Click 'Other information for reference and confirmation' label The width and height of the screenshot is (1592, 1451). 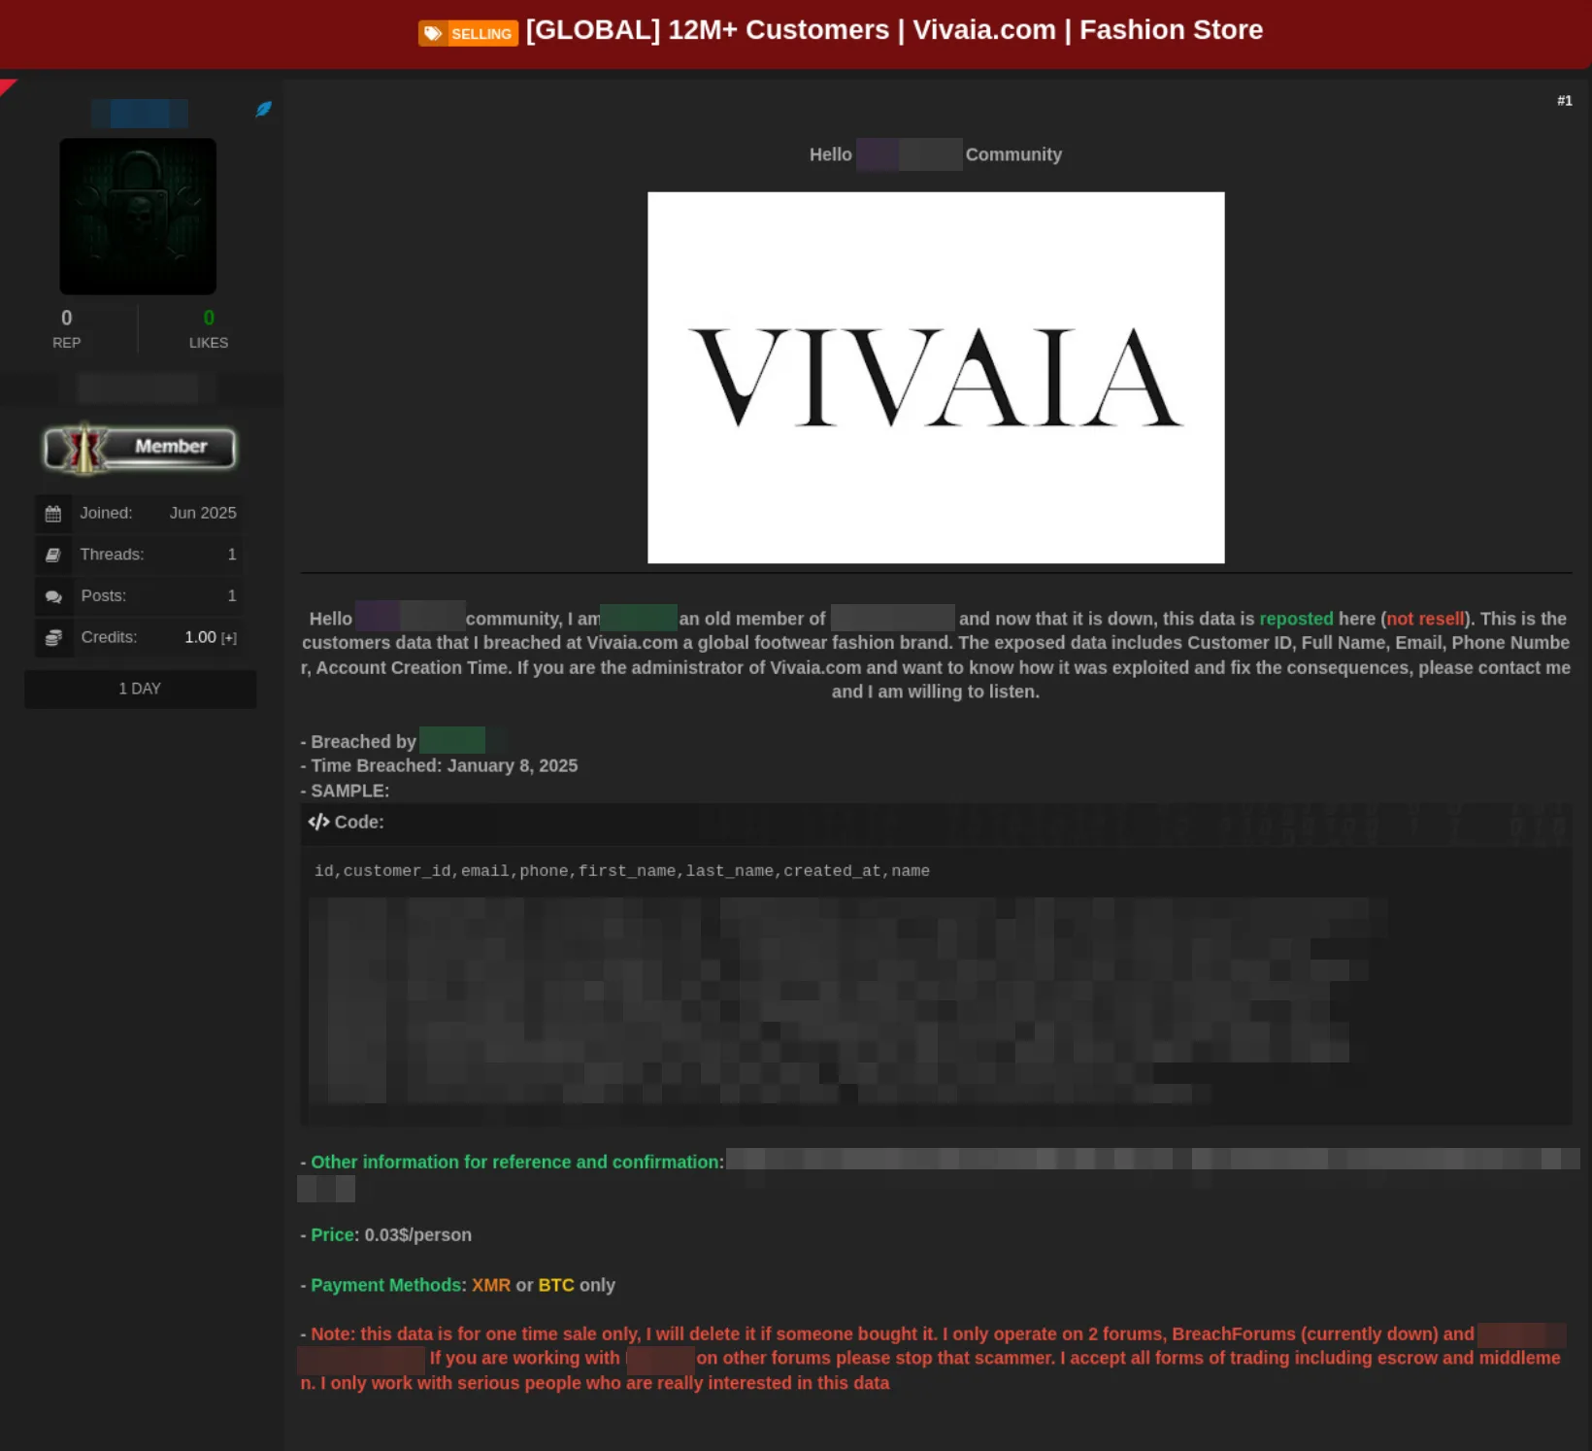pyautogui.click(x=513, y=1162)
